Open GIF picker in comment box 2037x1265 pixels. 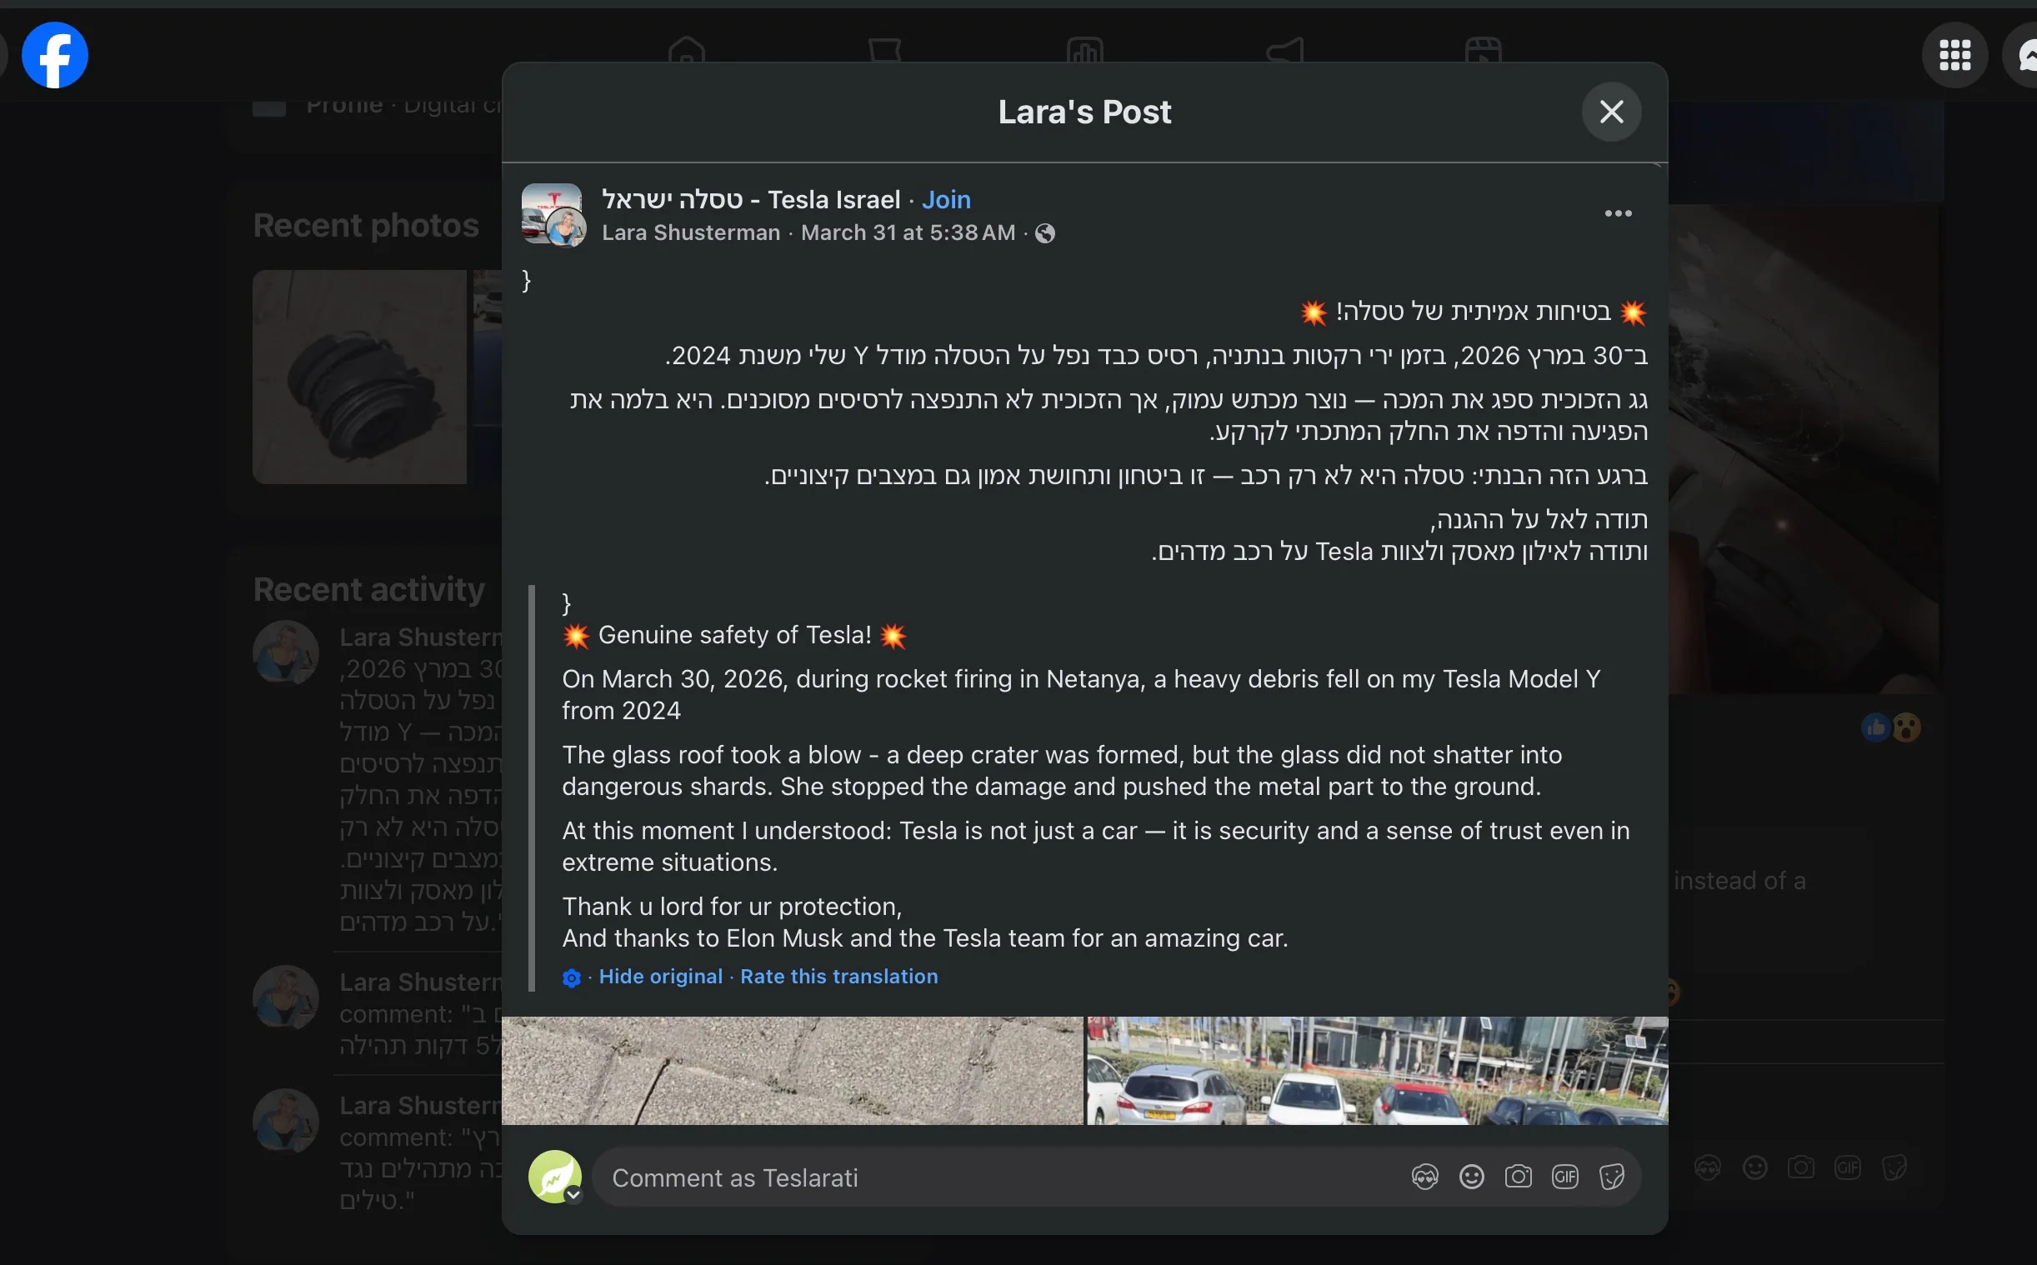[1564, 1178]
